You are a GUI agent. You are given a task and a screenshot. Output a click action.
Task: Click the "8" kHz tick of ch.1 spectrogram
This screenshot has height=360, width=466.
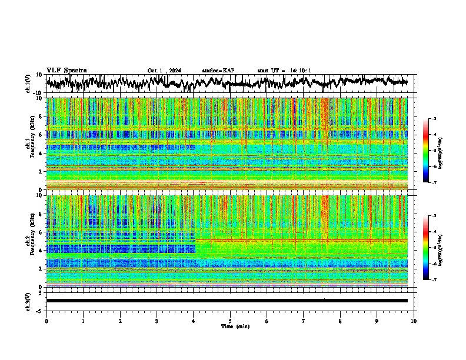tap(41, 116)
